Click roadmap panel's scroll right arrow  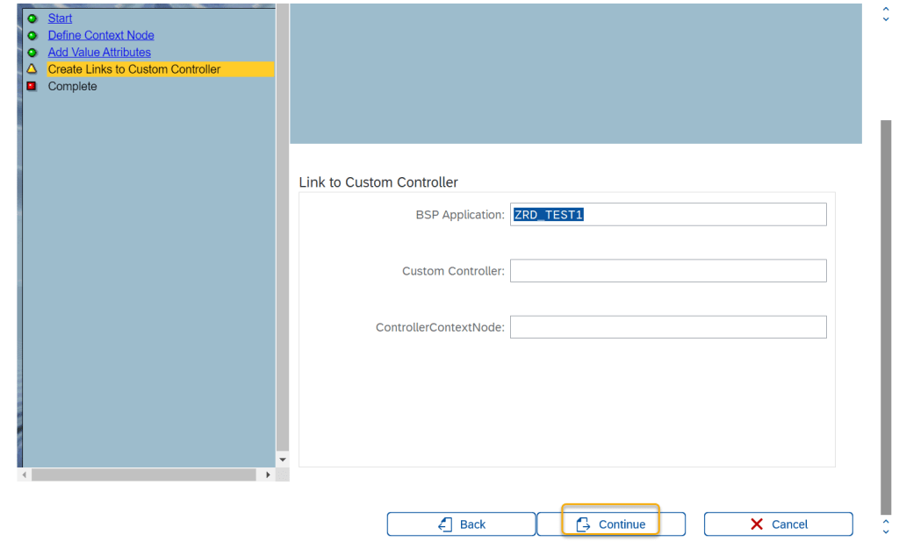tap(269, 474)
